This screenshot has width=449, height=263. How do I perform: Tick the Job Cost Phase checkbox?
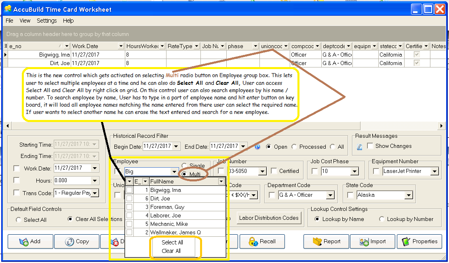click(x=315, y=171)
